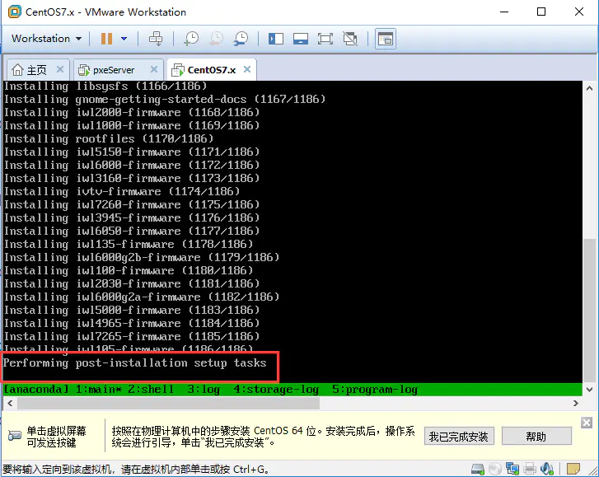The width and height of the screenshot is (599, 477).
Task: Click Send Ctrl+Alt+Del toolbar icon
Action: click(x=156, y=39)
